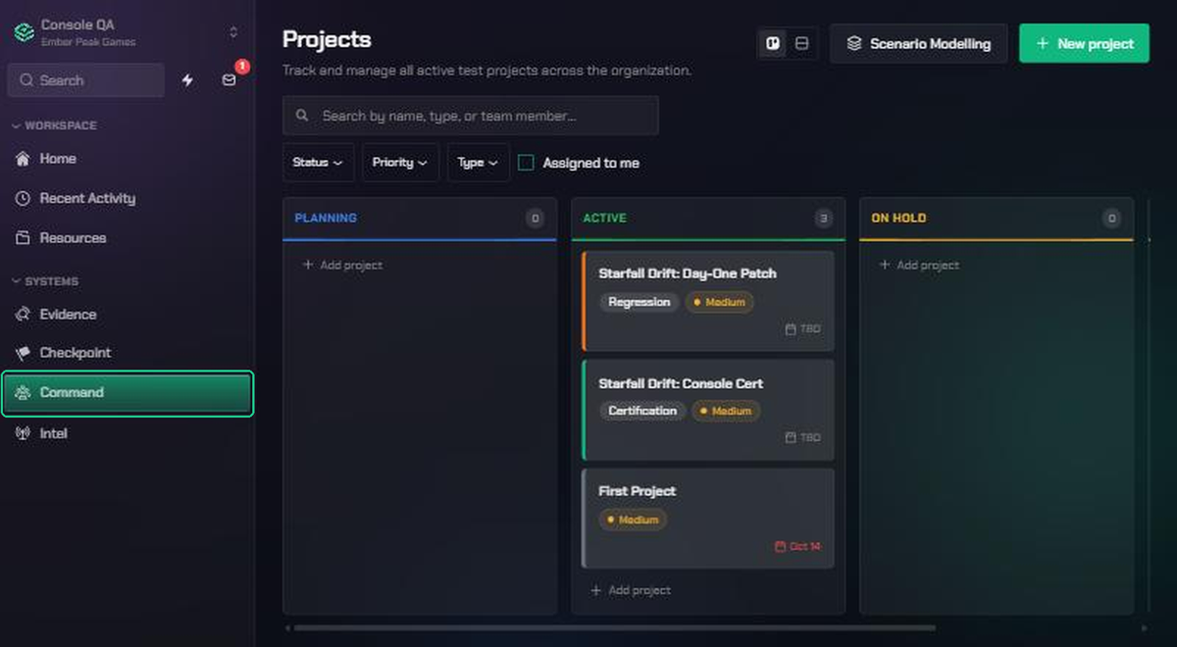Image resolution: width=1177 pixels, height=647 pixels.
Task: Open the Status filter dropdown
Action: pos(318,163)
